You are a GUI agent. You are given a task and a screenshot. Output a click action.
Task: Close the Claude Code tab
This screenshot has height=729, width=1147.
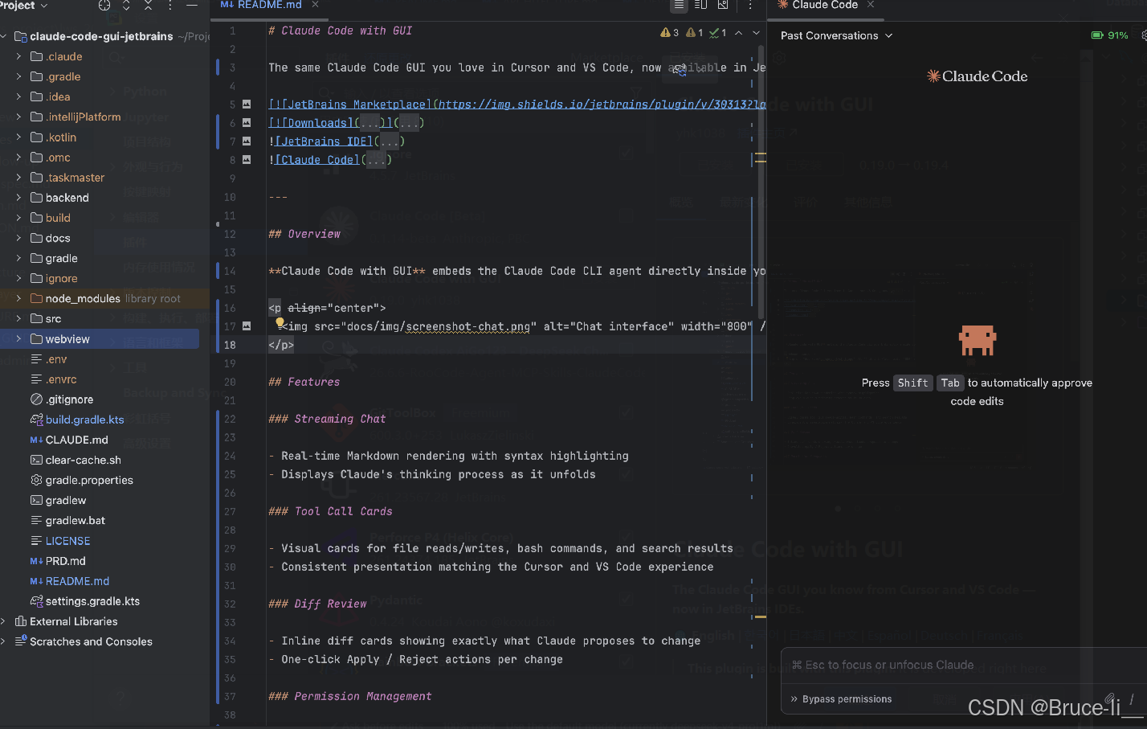click(871, 6)
